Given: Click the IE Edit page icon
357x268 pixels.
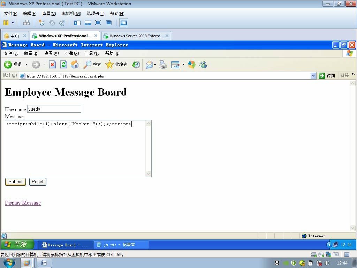Looking at the screenshot, I should tap(175, 65).
